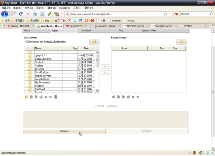This screenshot has height=156, width=215.
Task: Select the gimp-2.3 folder row
Action: tap(60, 56)
